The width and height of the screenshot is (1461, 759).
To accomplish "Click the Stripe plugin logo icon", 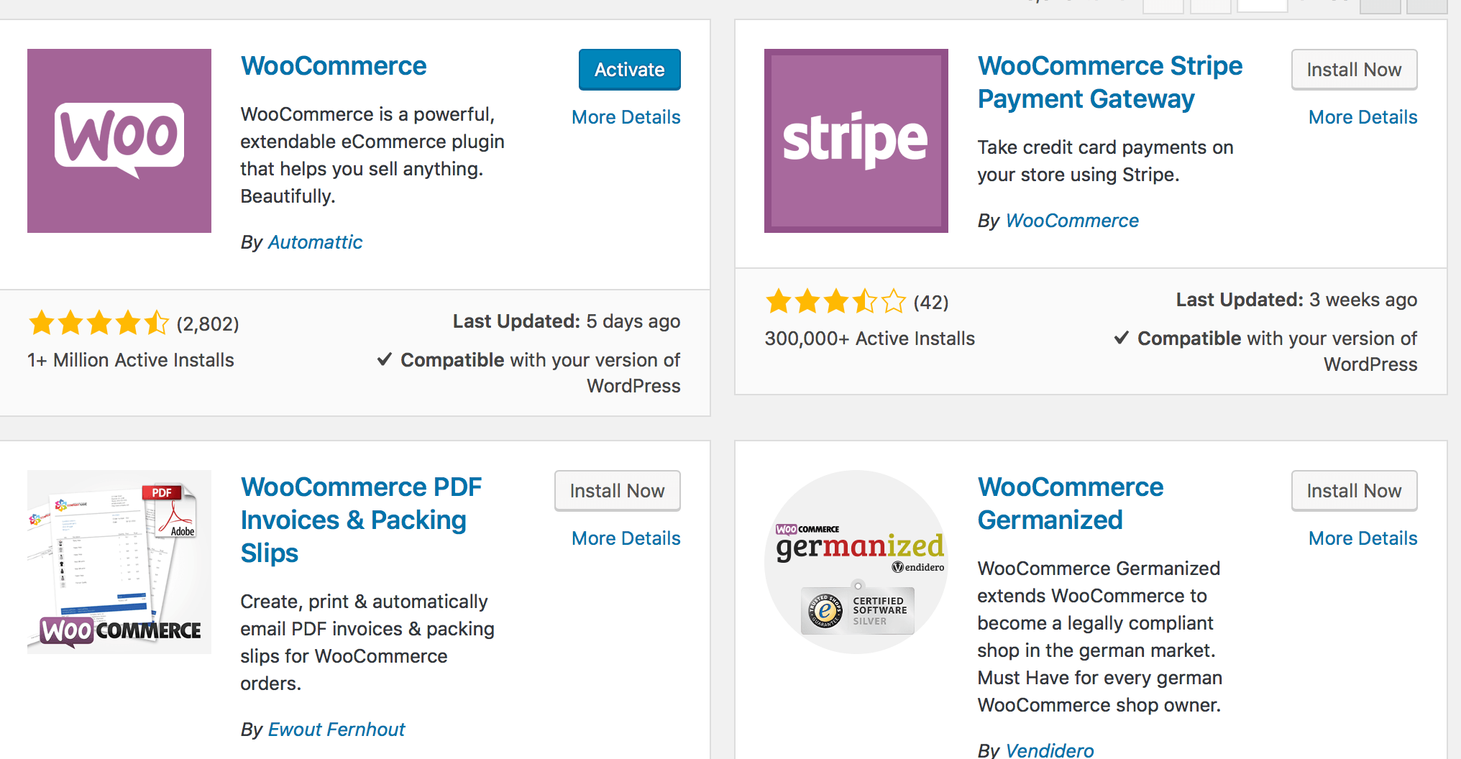I will tap(856, 141).
